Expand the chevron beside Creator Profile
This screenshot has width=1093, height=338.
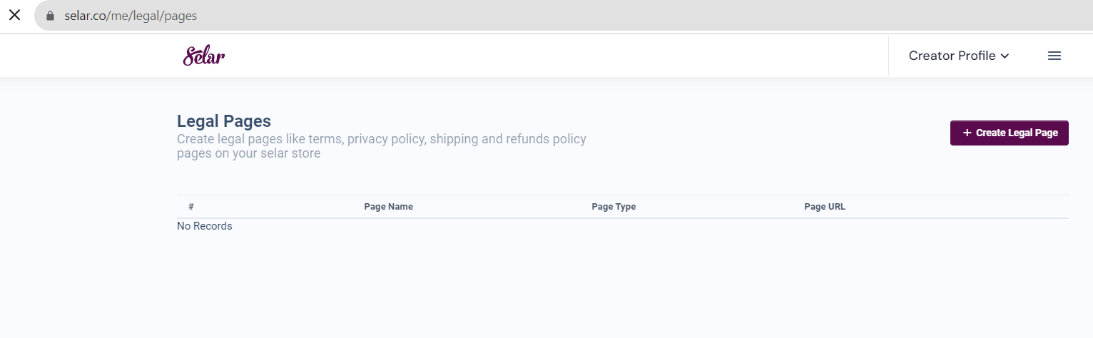point(1005,56)
